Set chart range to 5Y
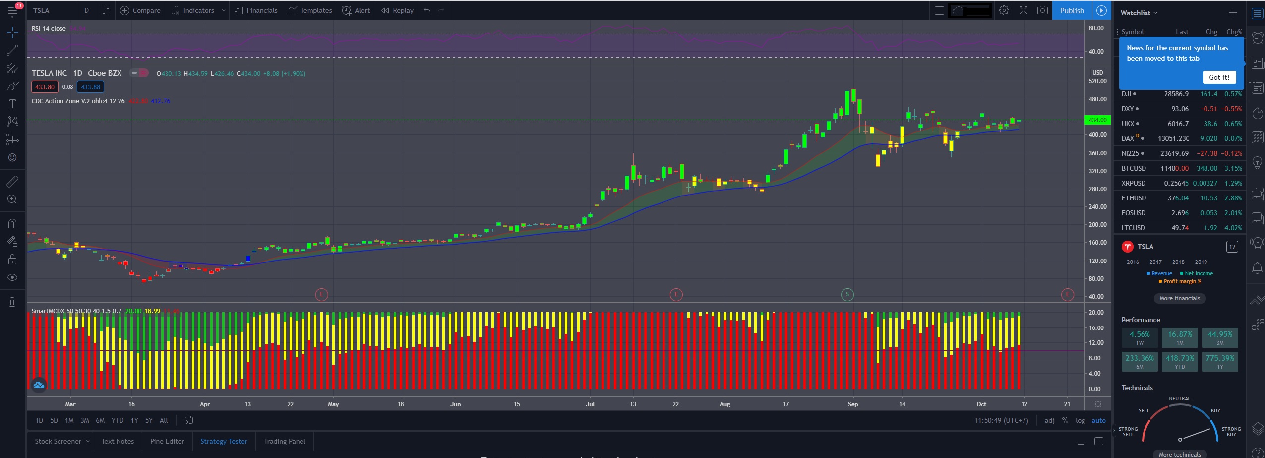 pos(149,420)
